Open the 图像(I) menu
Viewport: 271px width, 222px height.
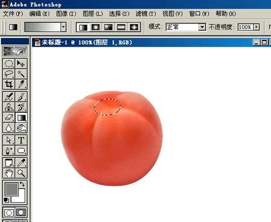pos(66,14)
